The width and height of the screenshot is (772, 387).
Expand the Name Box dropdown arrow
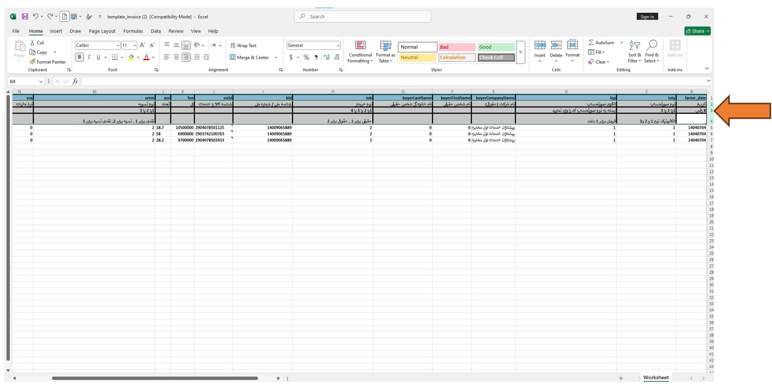tap(40, 82)
